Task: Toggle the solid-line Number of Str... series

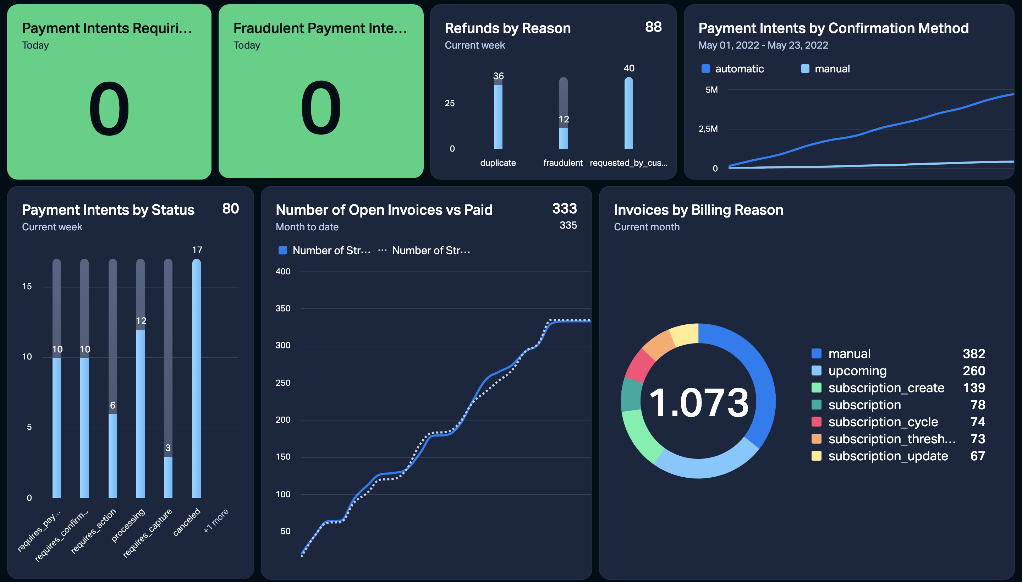Action: click(325, 251)
